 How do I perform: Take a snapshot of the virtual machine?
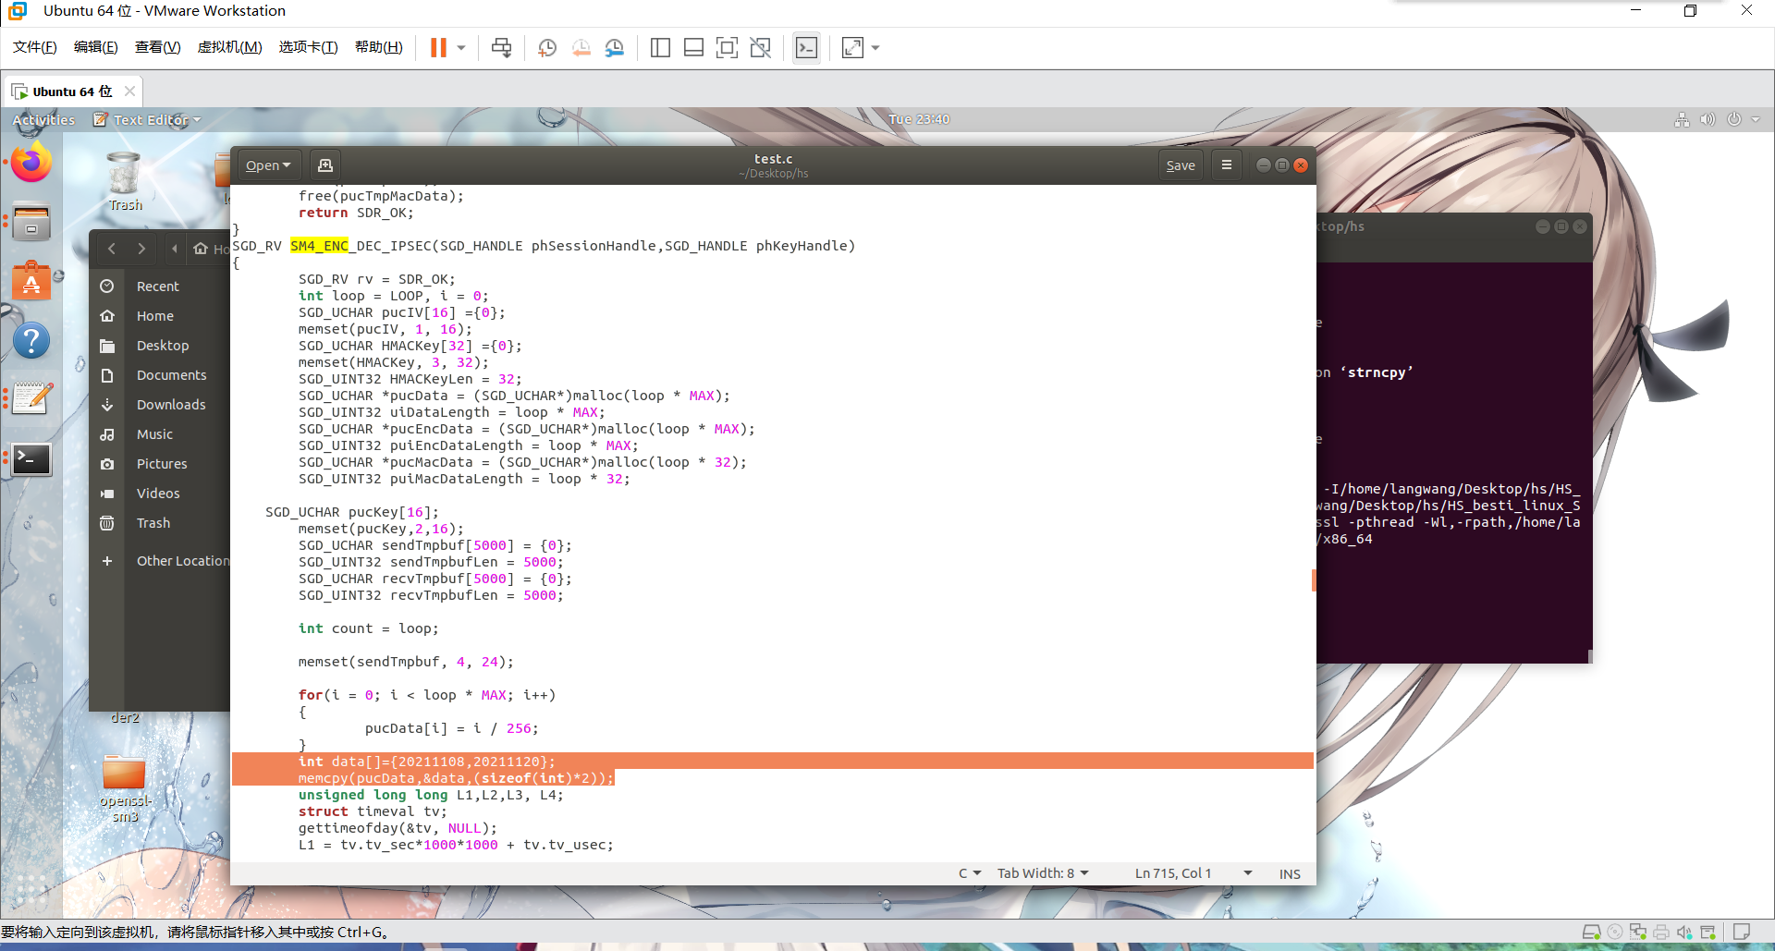click(547, 47)
